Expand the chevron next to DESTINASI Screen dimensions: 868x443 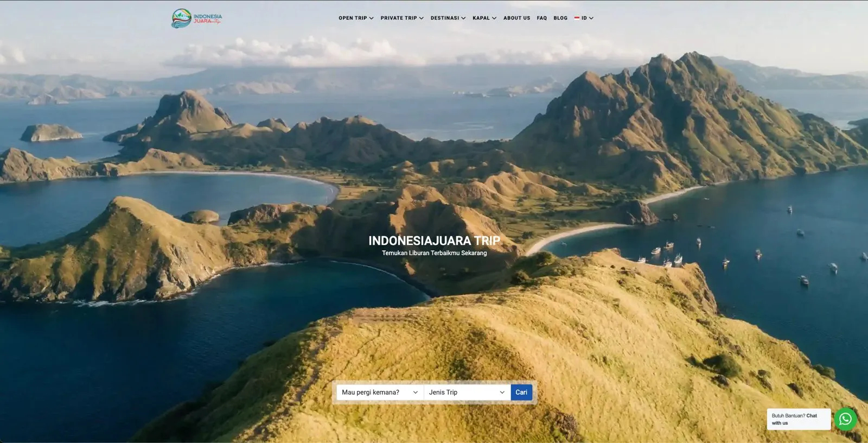pyautogui.click(x=463, y=18)
